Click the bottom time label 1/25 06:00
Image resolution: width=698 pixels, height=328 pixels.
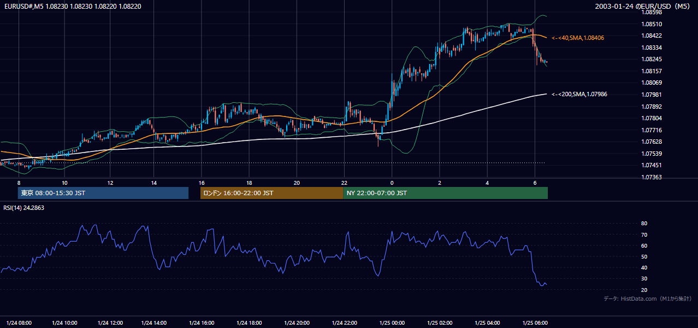click(x=535, y=323)
